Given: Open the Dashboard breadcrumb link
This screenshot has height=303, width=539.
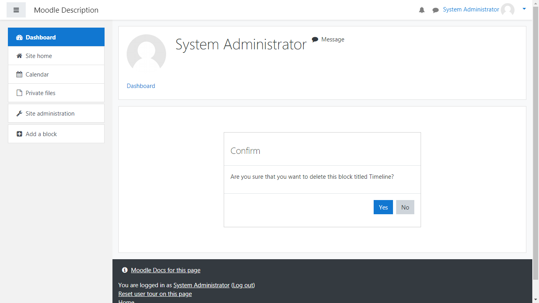Looking at the screenshot, I should click(x=141, y=86).
